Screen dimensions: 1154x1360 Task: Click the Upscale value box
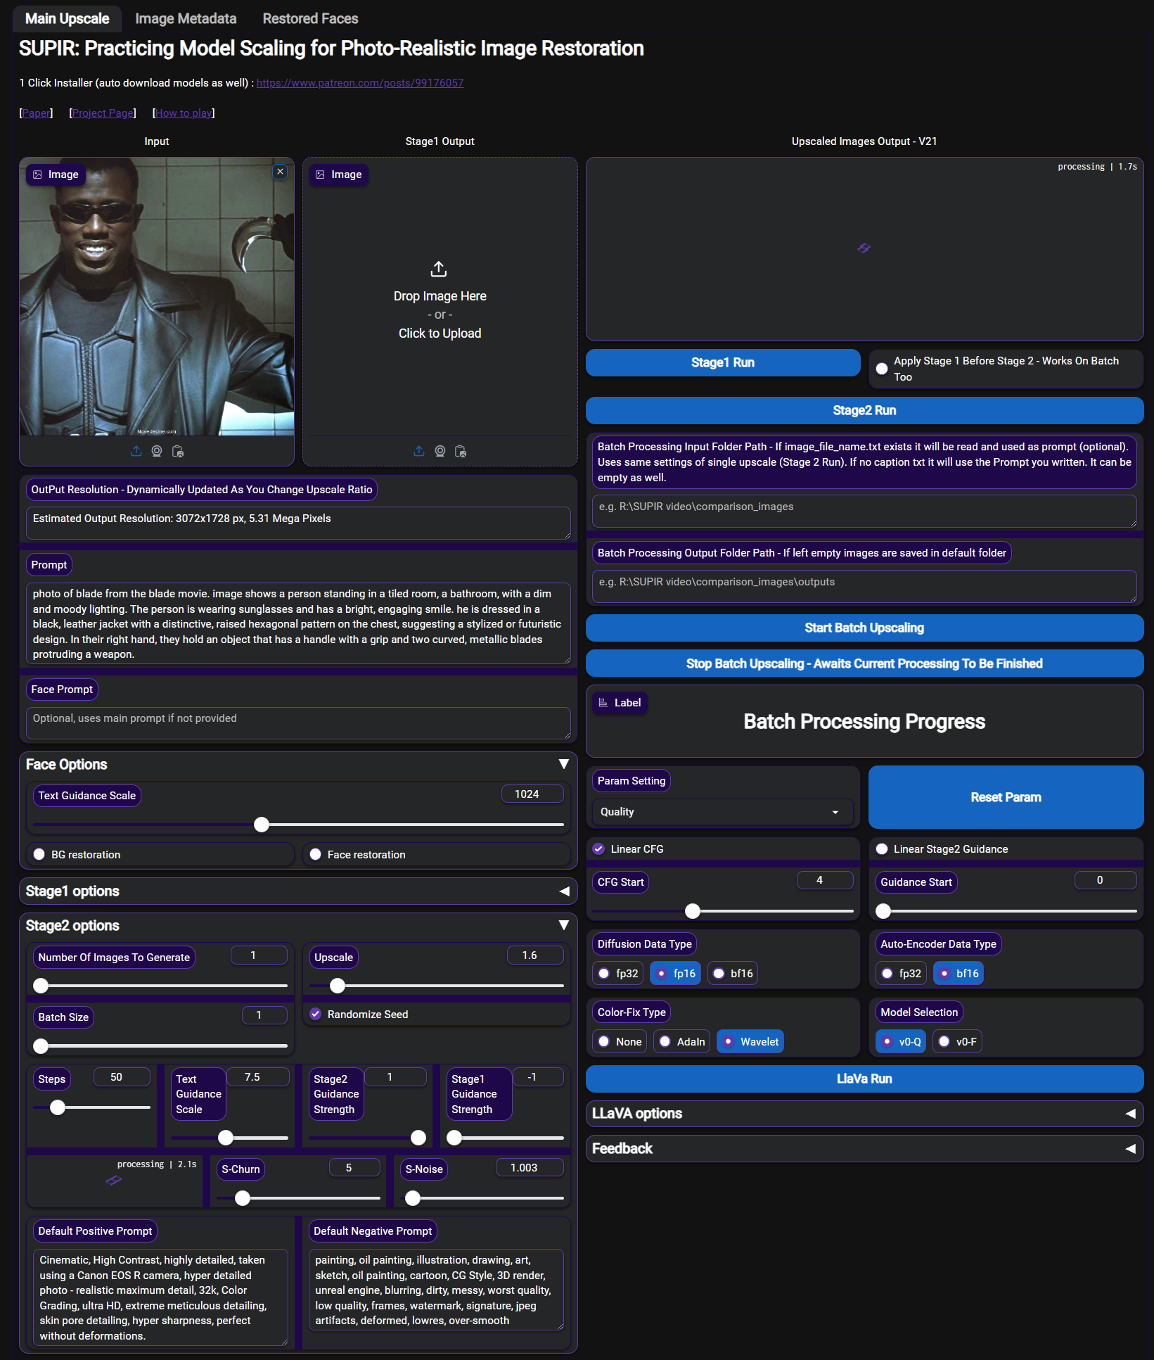pos(535,955)
